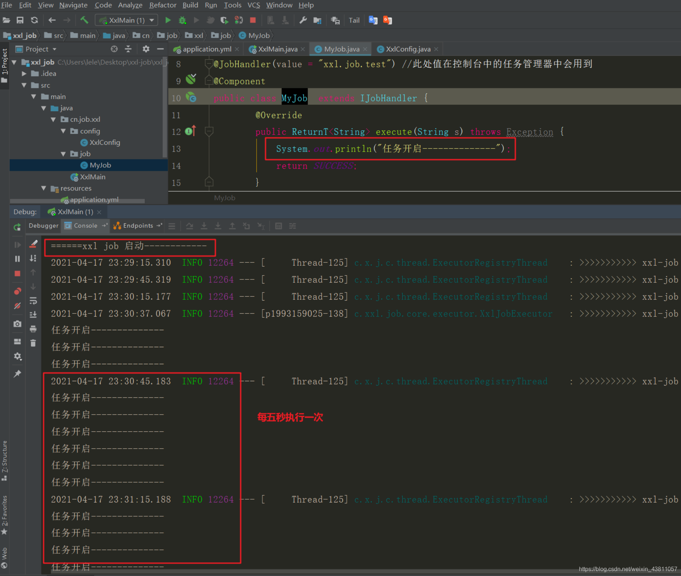Image resolution: width=681 pixels, height=576 pixels.
Task: Open Project panel gear options
Action: (x=146, y=49)
